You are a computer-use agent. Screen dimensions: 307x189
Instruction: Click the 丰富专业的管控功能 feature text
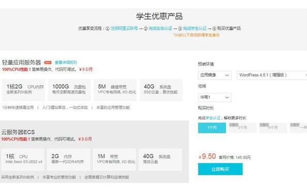59,177
